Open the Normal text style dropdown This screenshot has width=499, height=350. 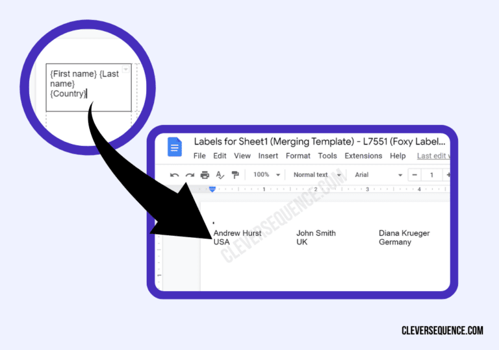click(317, 175)
